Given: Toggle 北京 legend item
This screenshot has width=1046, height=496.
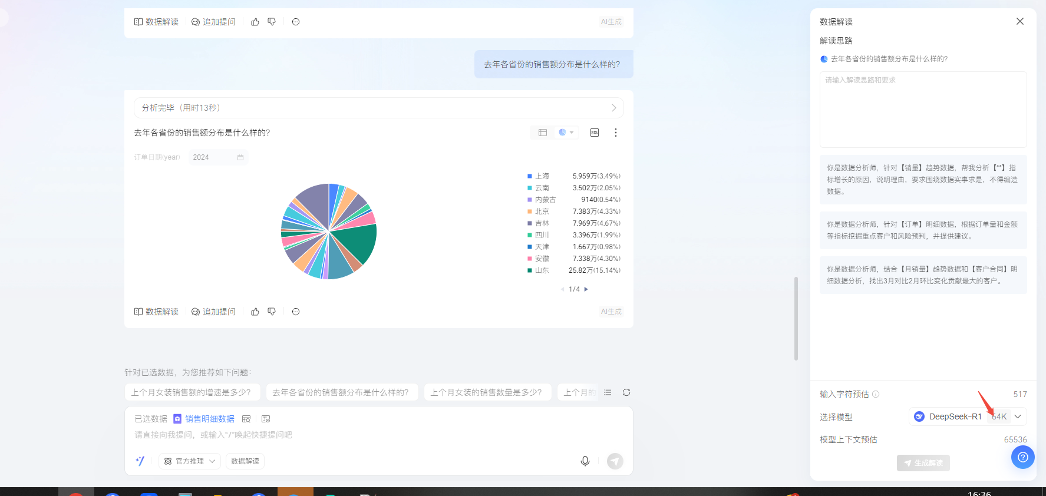Looking at the screenshot, I should 573,211.
